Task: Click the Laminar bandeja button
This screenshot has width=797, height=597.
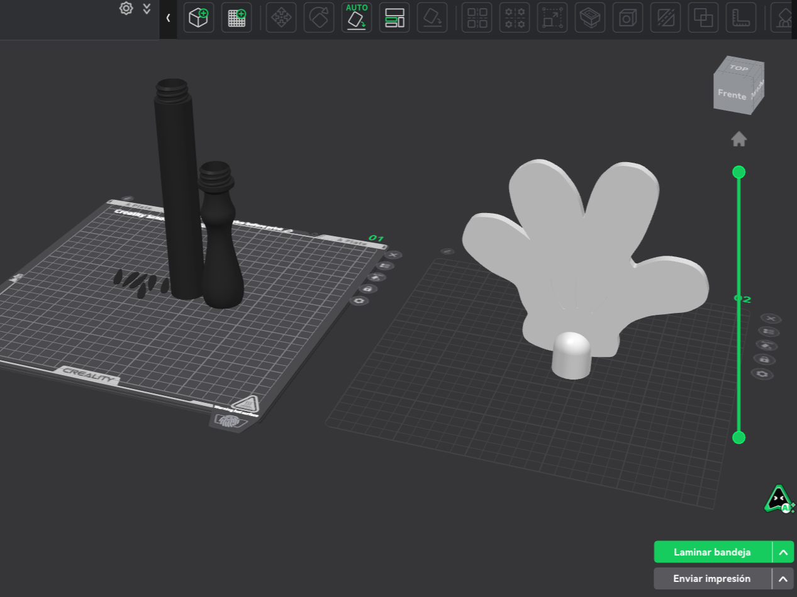Action: [x=713, y=552]
